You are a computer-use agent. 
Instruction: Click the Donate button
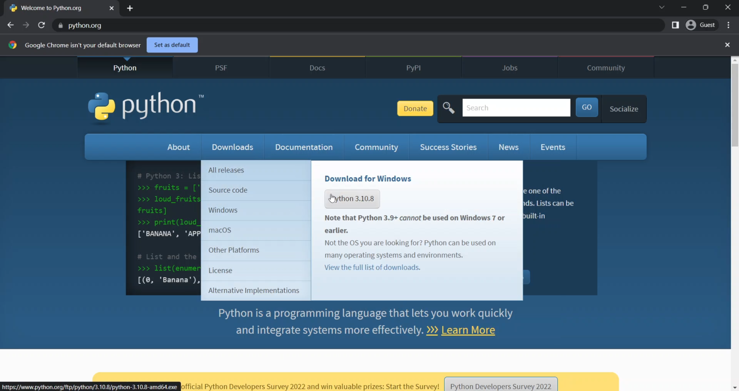tap(415, 108)
